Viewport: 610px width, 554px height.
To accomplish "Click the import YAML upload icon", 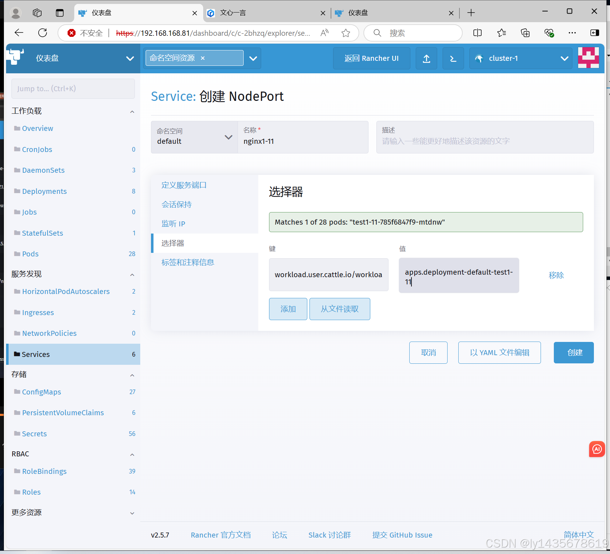I will click(426, 58).
